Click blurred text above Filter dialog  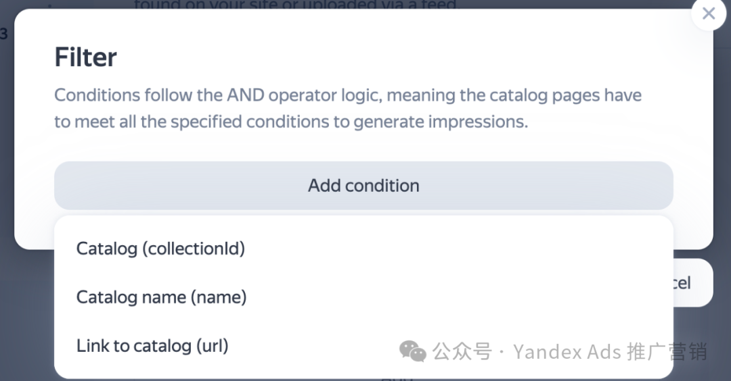tap(296, 5)
